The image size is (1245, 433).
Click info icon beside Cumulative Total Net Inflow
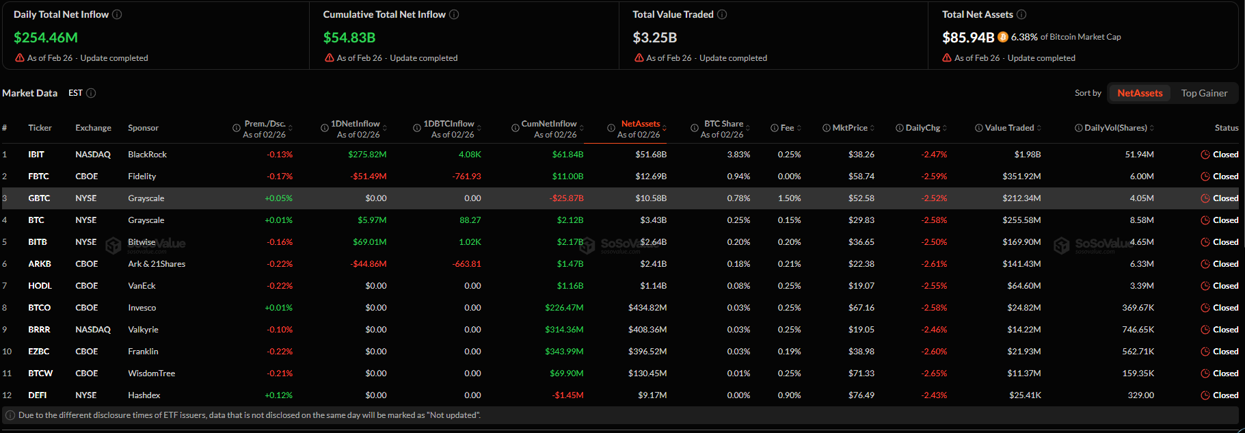[454, 14]
